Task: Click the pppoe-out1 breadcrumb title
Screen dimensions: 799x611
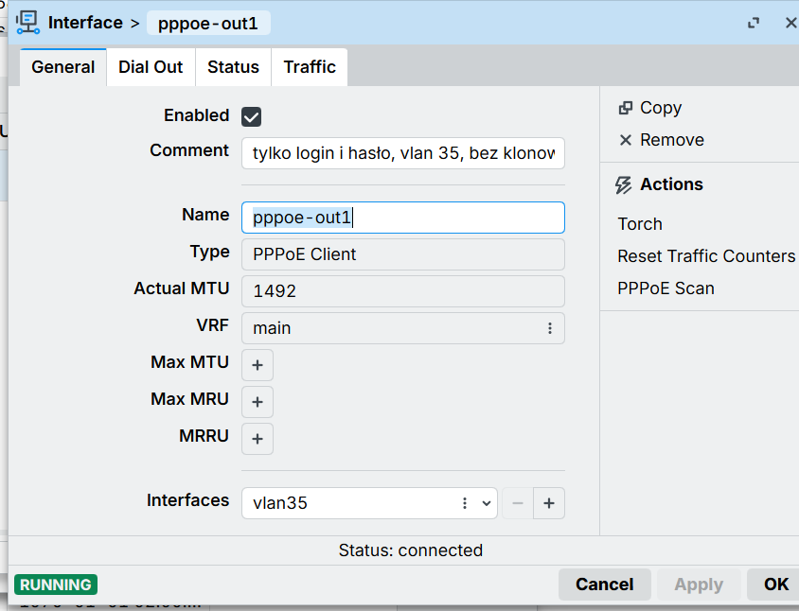Action: (208, 24)
